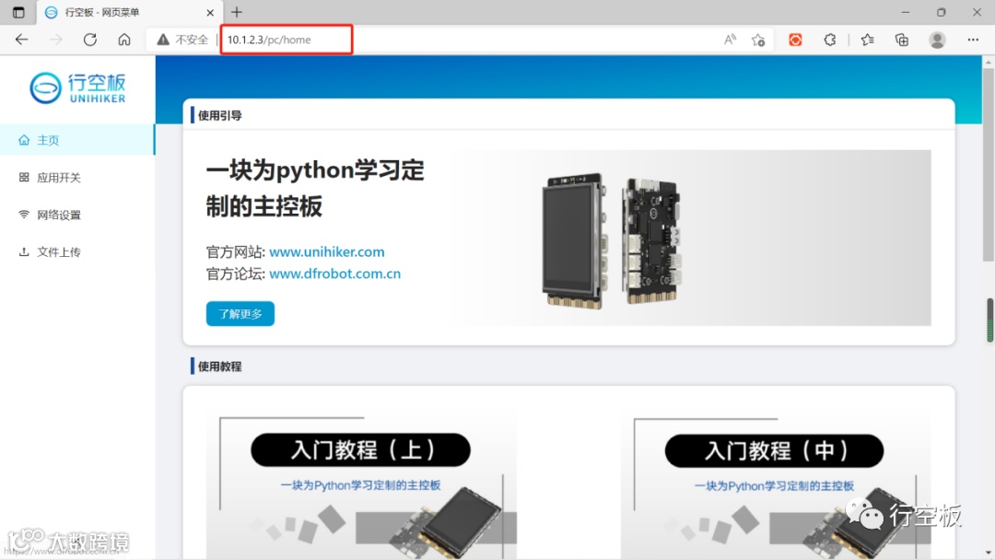Open read aloud icon in address bar
The image size is (995, 560).
click(731, 40)
